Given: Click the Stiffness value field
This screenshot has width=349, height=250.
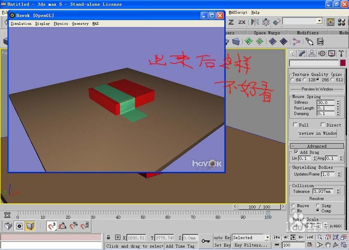Looking at the screenshot, I should [326, 102].
